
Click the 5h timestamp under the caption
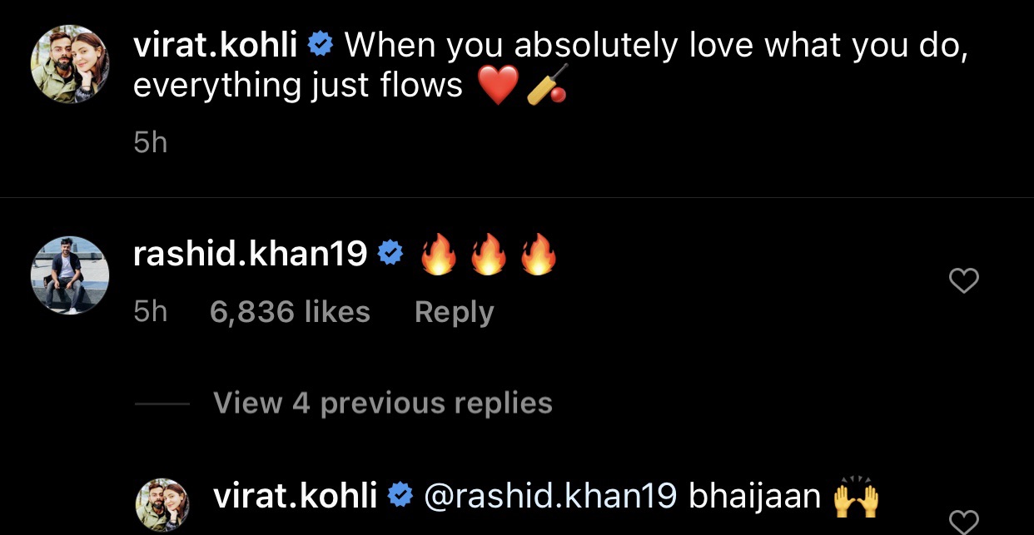pyautogui.click(x=150, y=143)
